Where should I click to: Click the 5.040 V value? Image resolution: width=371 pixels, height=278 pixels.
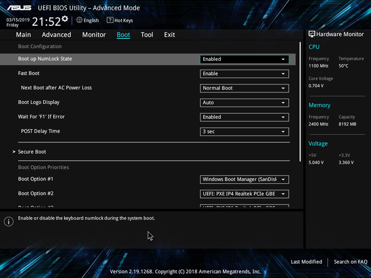tap(316, 163)
